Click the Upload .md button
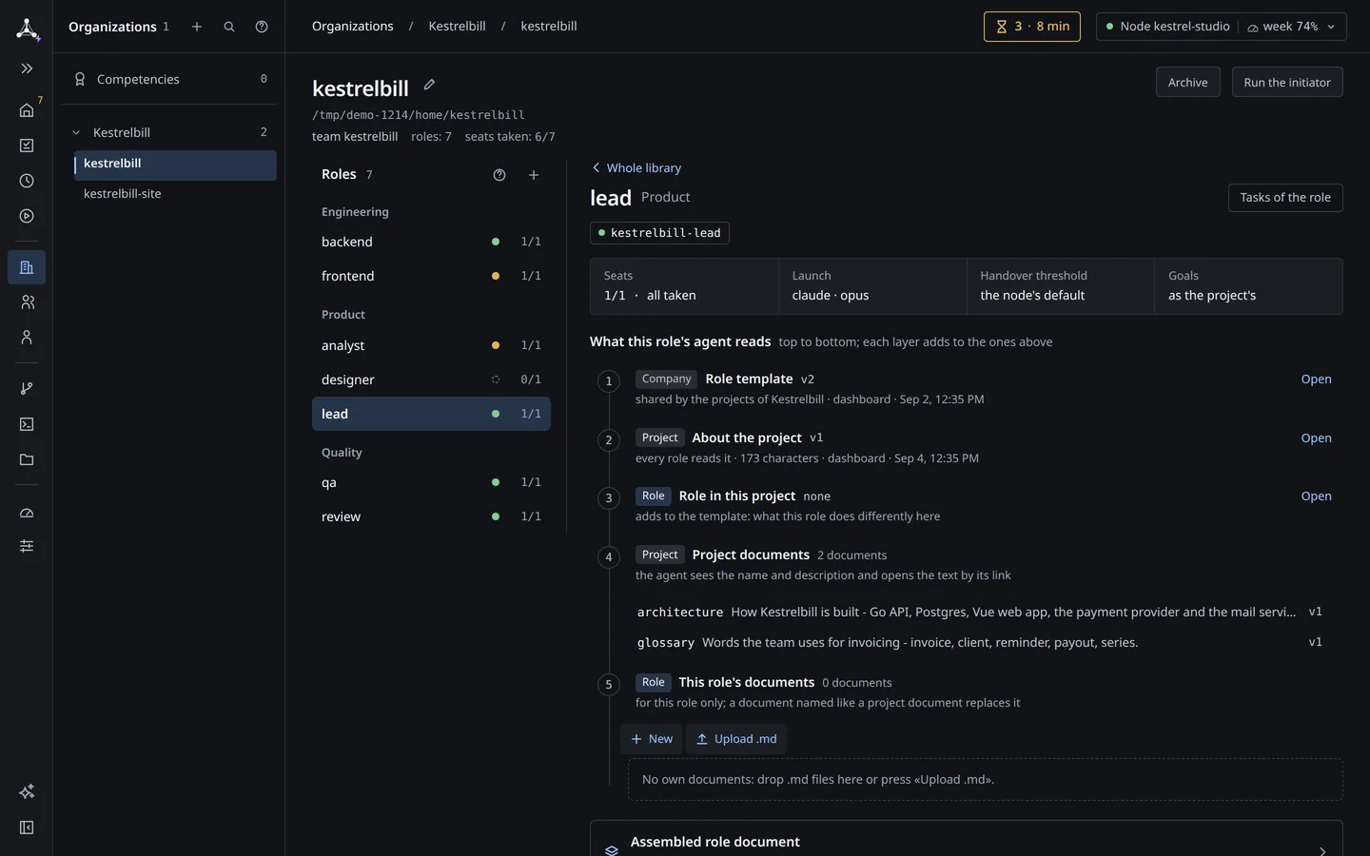1370x856 pixels. tap(736, 739)
